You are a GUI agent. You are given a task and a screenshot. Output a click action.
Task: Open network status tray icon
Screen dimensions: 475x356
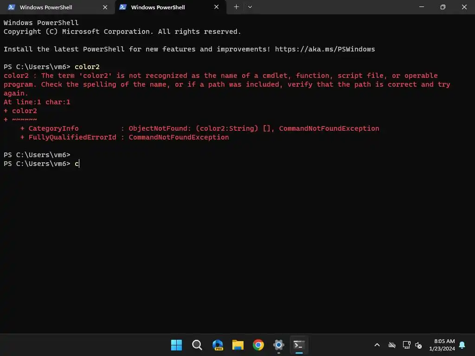406,345
